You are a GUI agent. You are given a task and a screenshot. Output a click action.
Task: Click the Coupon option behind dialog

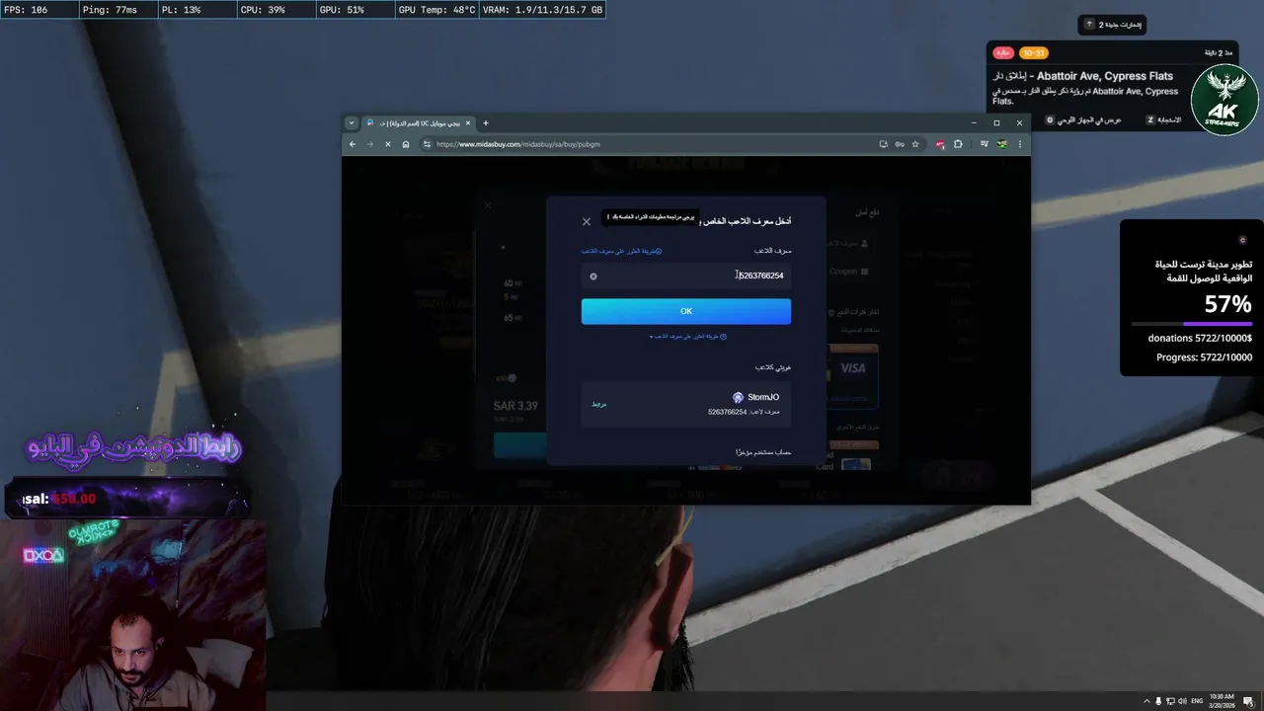pos(848,272)
